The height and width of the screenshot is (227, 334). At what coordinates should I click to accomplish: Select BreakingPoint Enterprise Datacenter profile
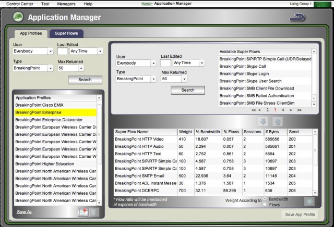[x=55, y=120]
